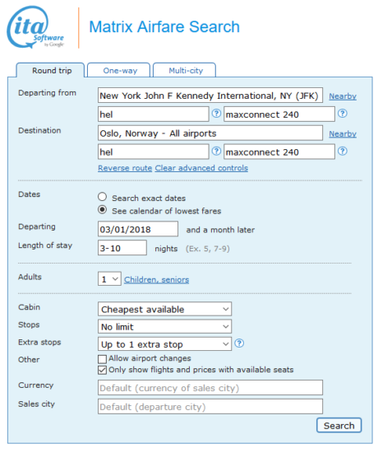Expand the Extra stops dropdown
The width and height of the screenshot is (378, 453).
164,344
